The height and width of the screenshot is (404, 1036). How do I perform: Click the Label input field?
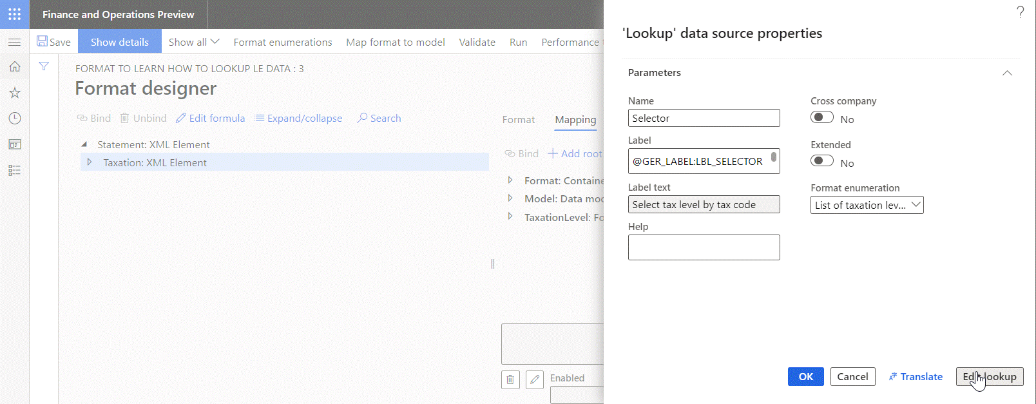tap(704, 161)
